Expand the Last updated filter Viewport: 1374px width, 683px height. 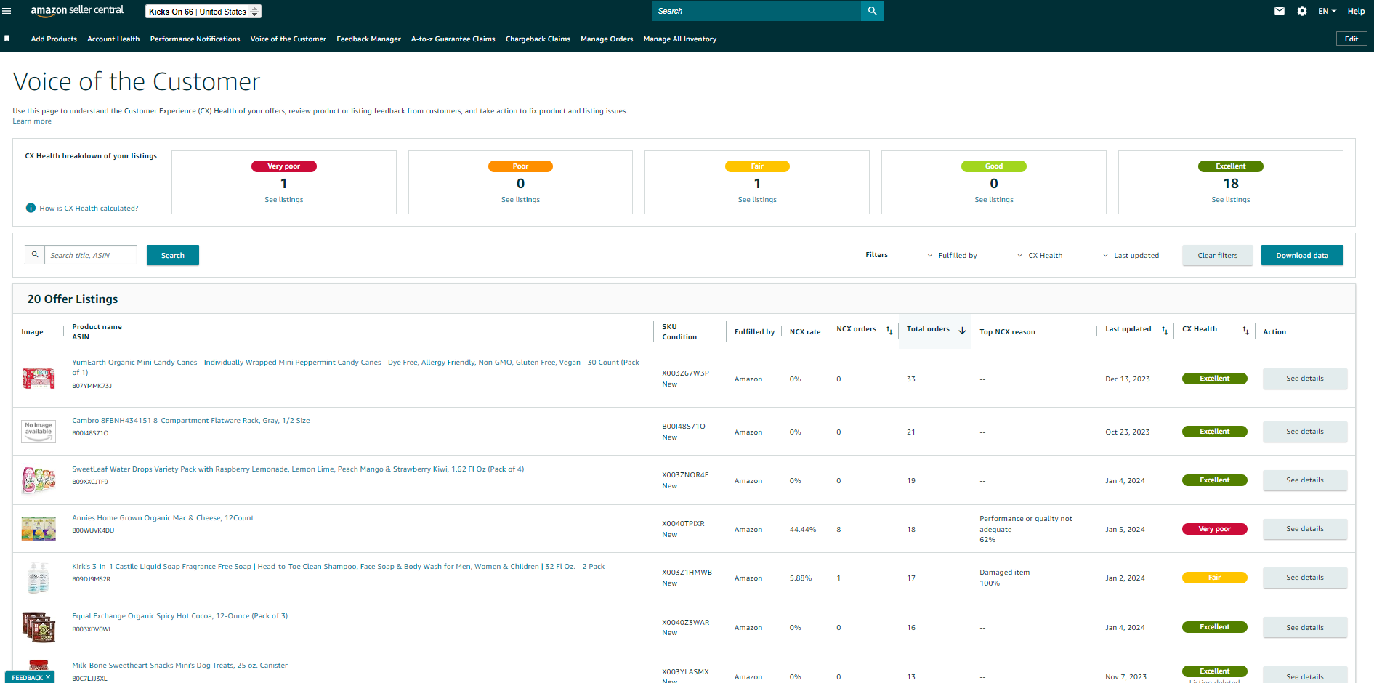click(1131, 256)
